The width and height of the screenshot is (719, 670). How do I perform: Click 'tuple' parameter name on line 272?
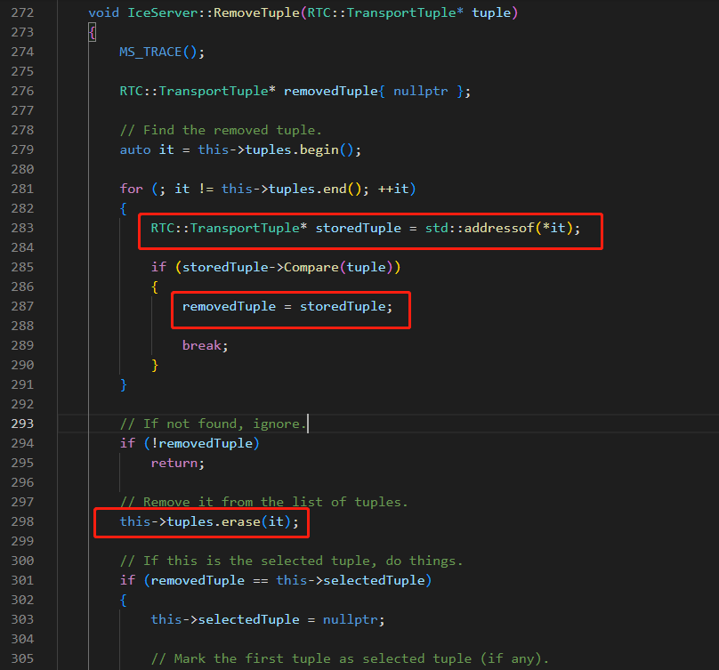(491, 12)
